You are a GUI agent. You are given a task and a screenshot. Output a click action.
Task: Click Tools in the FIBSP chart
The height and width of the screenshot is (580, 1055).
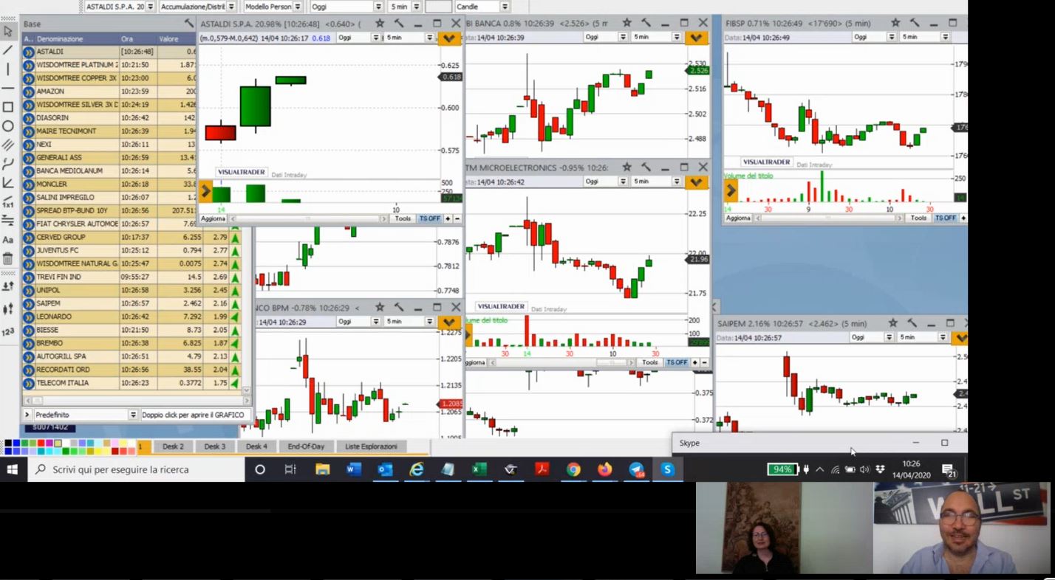coord(918,218)
